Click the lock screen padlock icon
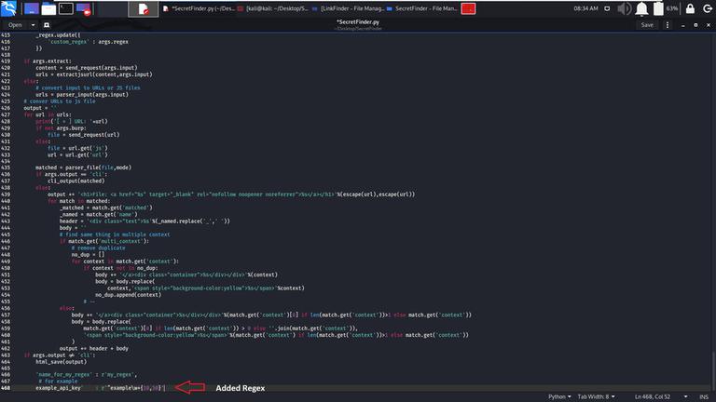The image size is (716, 402). 690,8
